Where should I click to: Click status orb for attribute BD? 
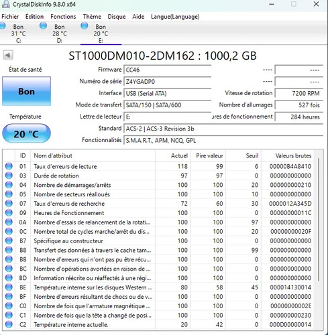coord(9,278)
